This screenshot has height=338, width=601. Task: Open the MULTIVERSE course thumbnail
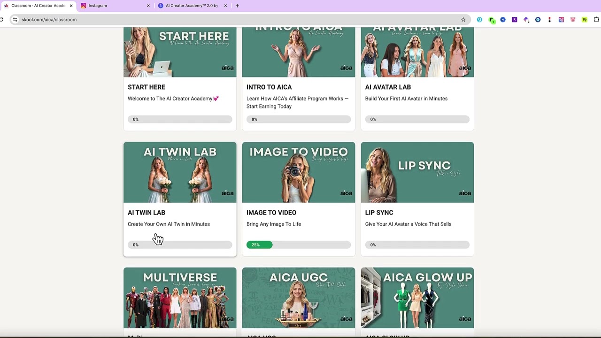pyautogui.click(x=180, y=298)
